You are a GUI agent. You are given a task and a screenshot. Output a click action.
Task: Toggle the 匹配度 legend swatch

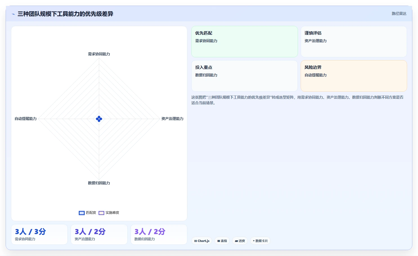point(82,213)
